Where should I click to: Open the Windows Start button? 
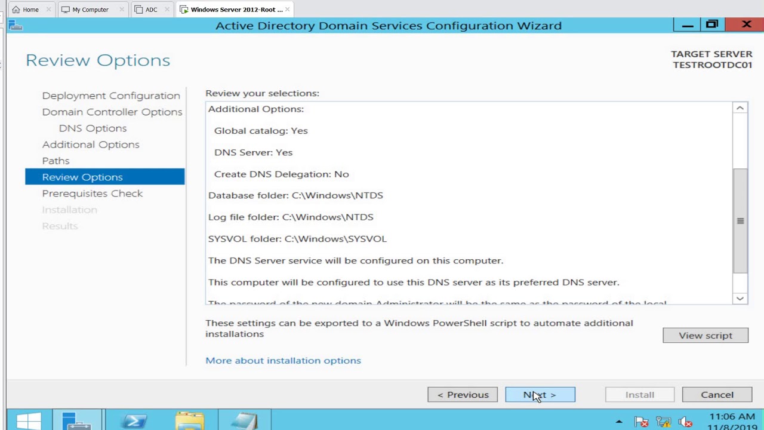pyautogui.click(x=28, y=420)
